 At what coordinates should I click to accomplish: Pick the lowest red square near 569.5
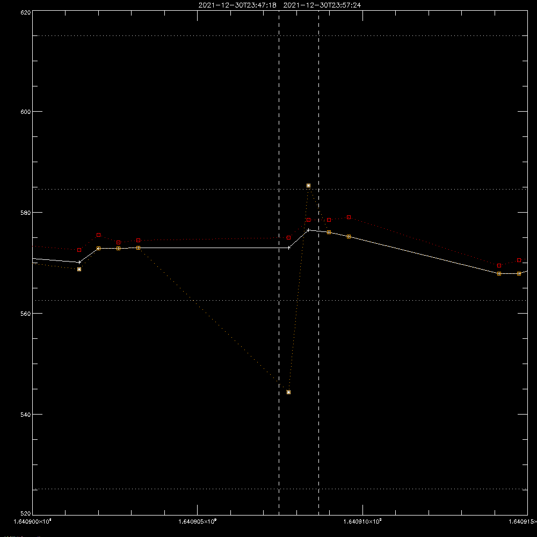pos(499,265)
